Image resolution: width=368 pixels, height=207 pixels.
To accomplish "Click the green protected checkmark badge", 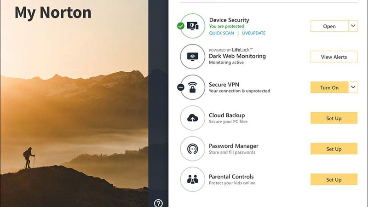I will (x=181, y=26).
